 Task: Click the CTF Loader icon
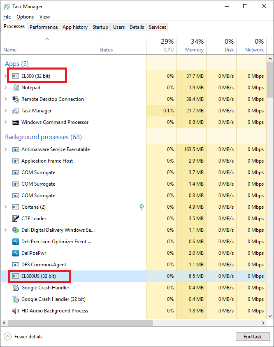point(16,219)
